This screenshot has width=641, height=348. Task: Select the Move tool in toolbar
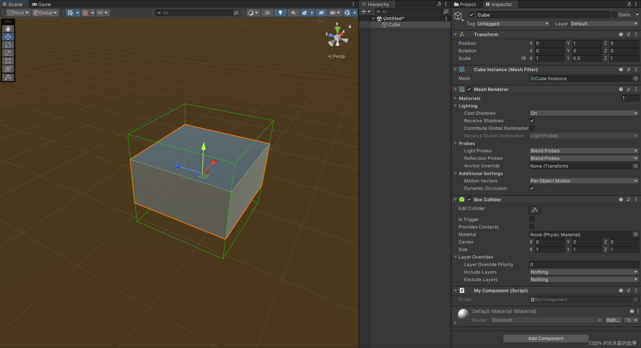pyautogui.click(x=8, y=36)
